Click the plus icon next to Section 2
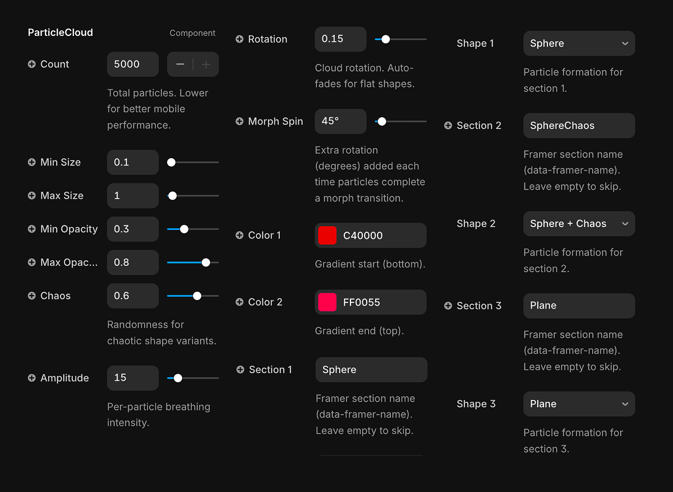 (x=448, y=126)
